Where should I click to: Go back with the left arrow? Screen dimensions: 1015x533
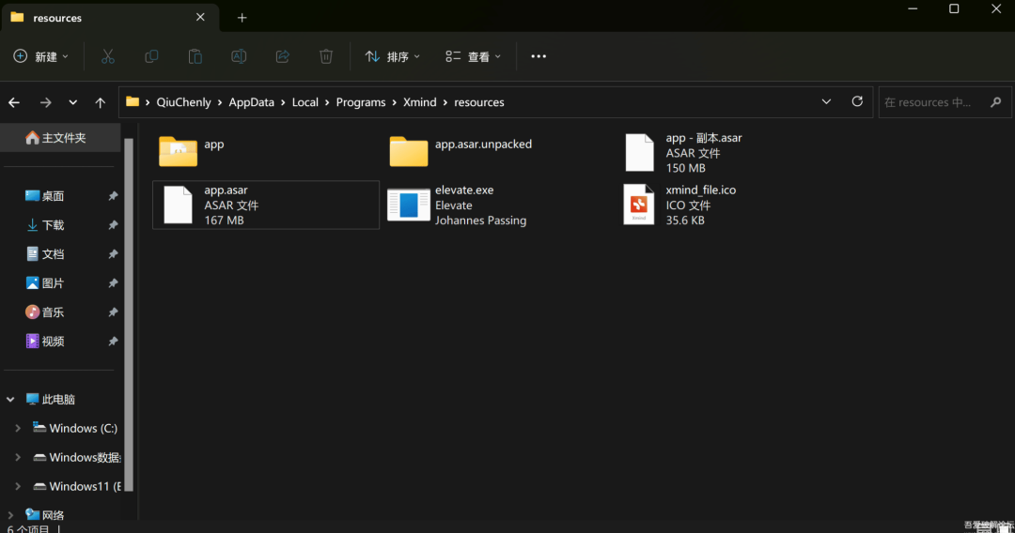pyautogui.click(x=14, y=102)
